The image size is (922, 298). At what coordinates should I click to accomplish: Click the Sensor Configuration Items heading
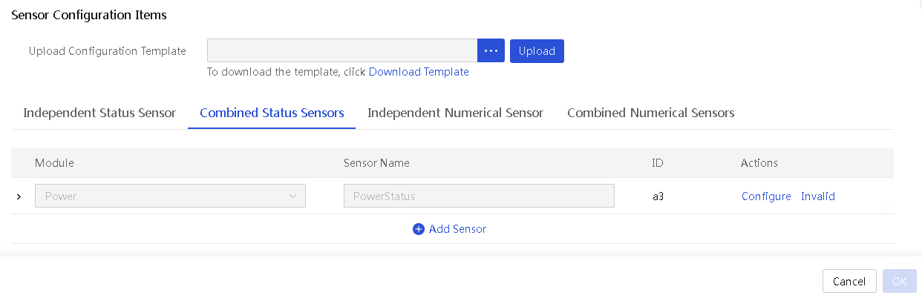[89, 15]
